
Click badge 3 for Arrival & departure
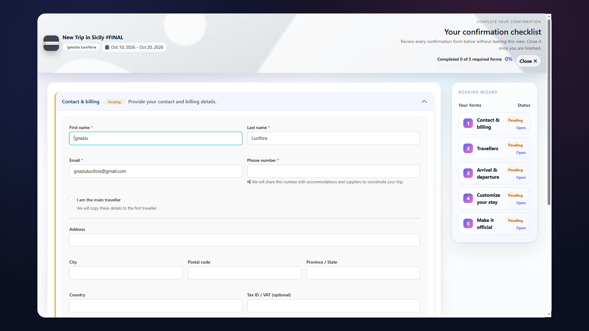[468, 173]
